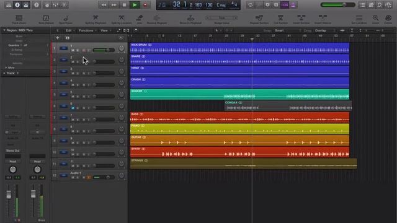The image size is (397, 223).
Task: Expand the Track: 1 disclosure triangle
Action: pyautogui.click(x=4, y=73)
